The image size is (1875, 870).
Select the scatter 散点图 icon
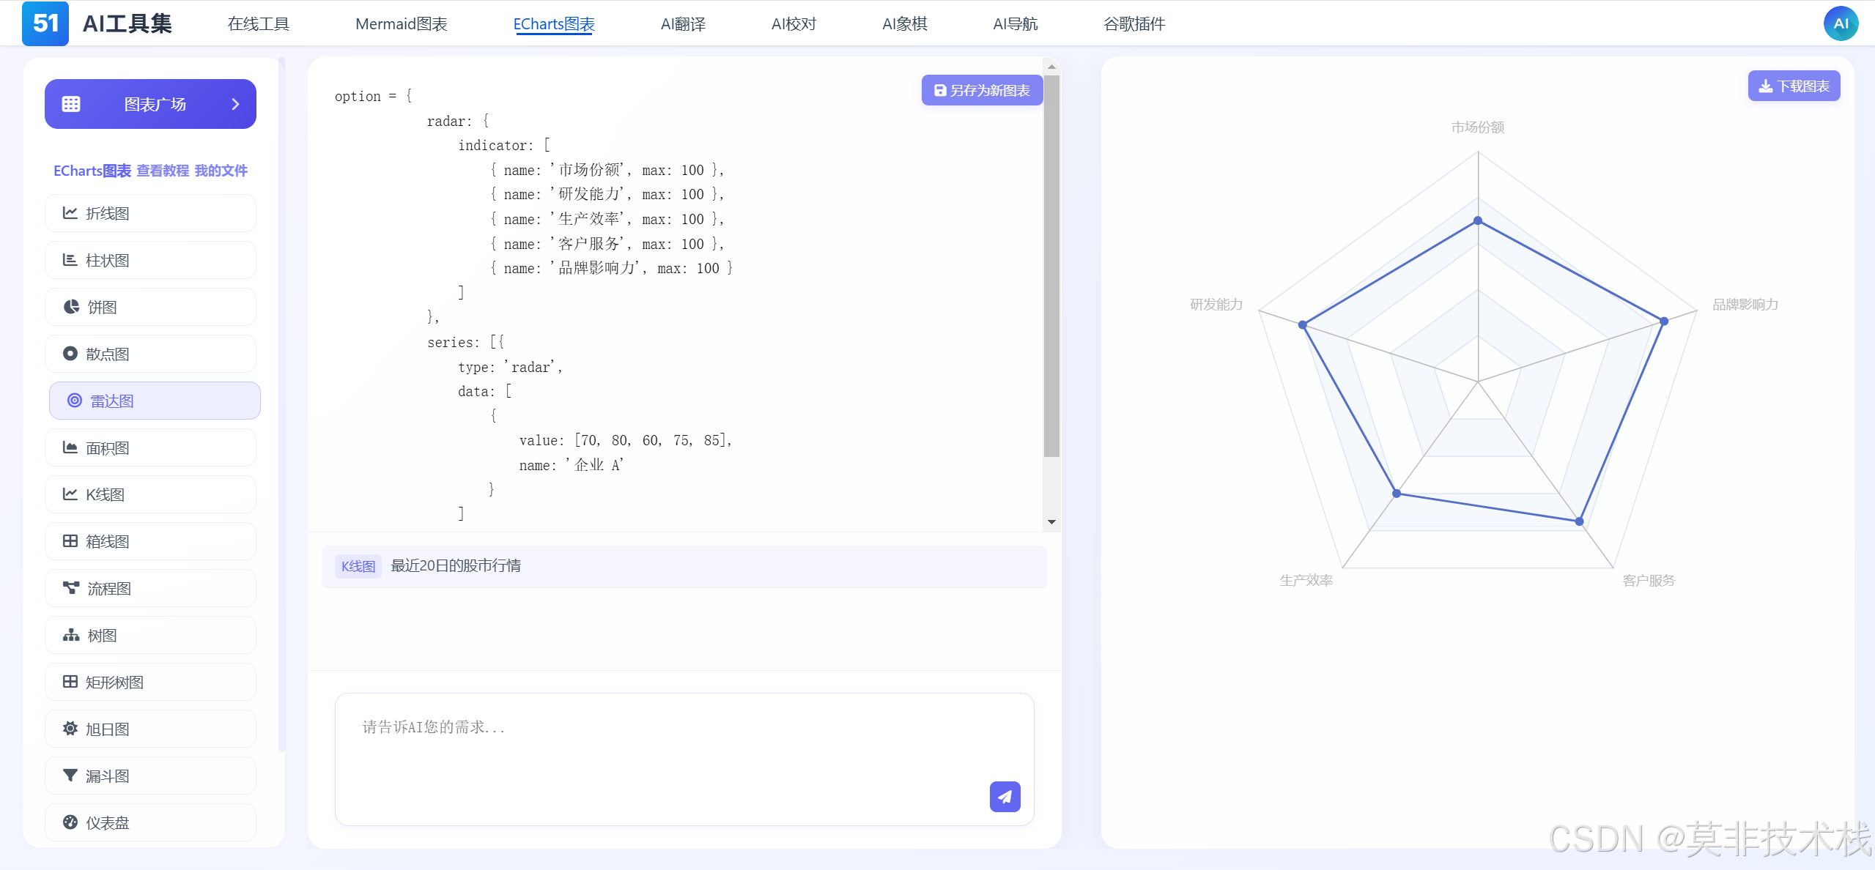click(x=70, y=354)
